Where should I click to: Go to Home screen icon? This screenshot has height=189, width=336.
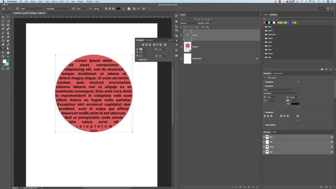4,9
